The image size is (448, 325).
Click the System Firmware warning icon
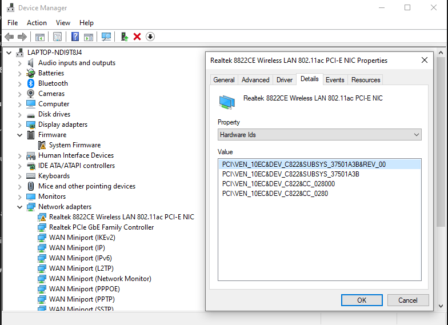42,145
